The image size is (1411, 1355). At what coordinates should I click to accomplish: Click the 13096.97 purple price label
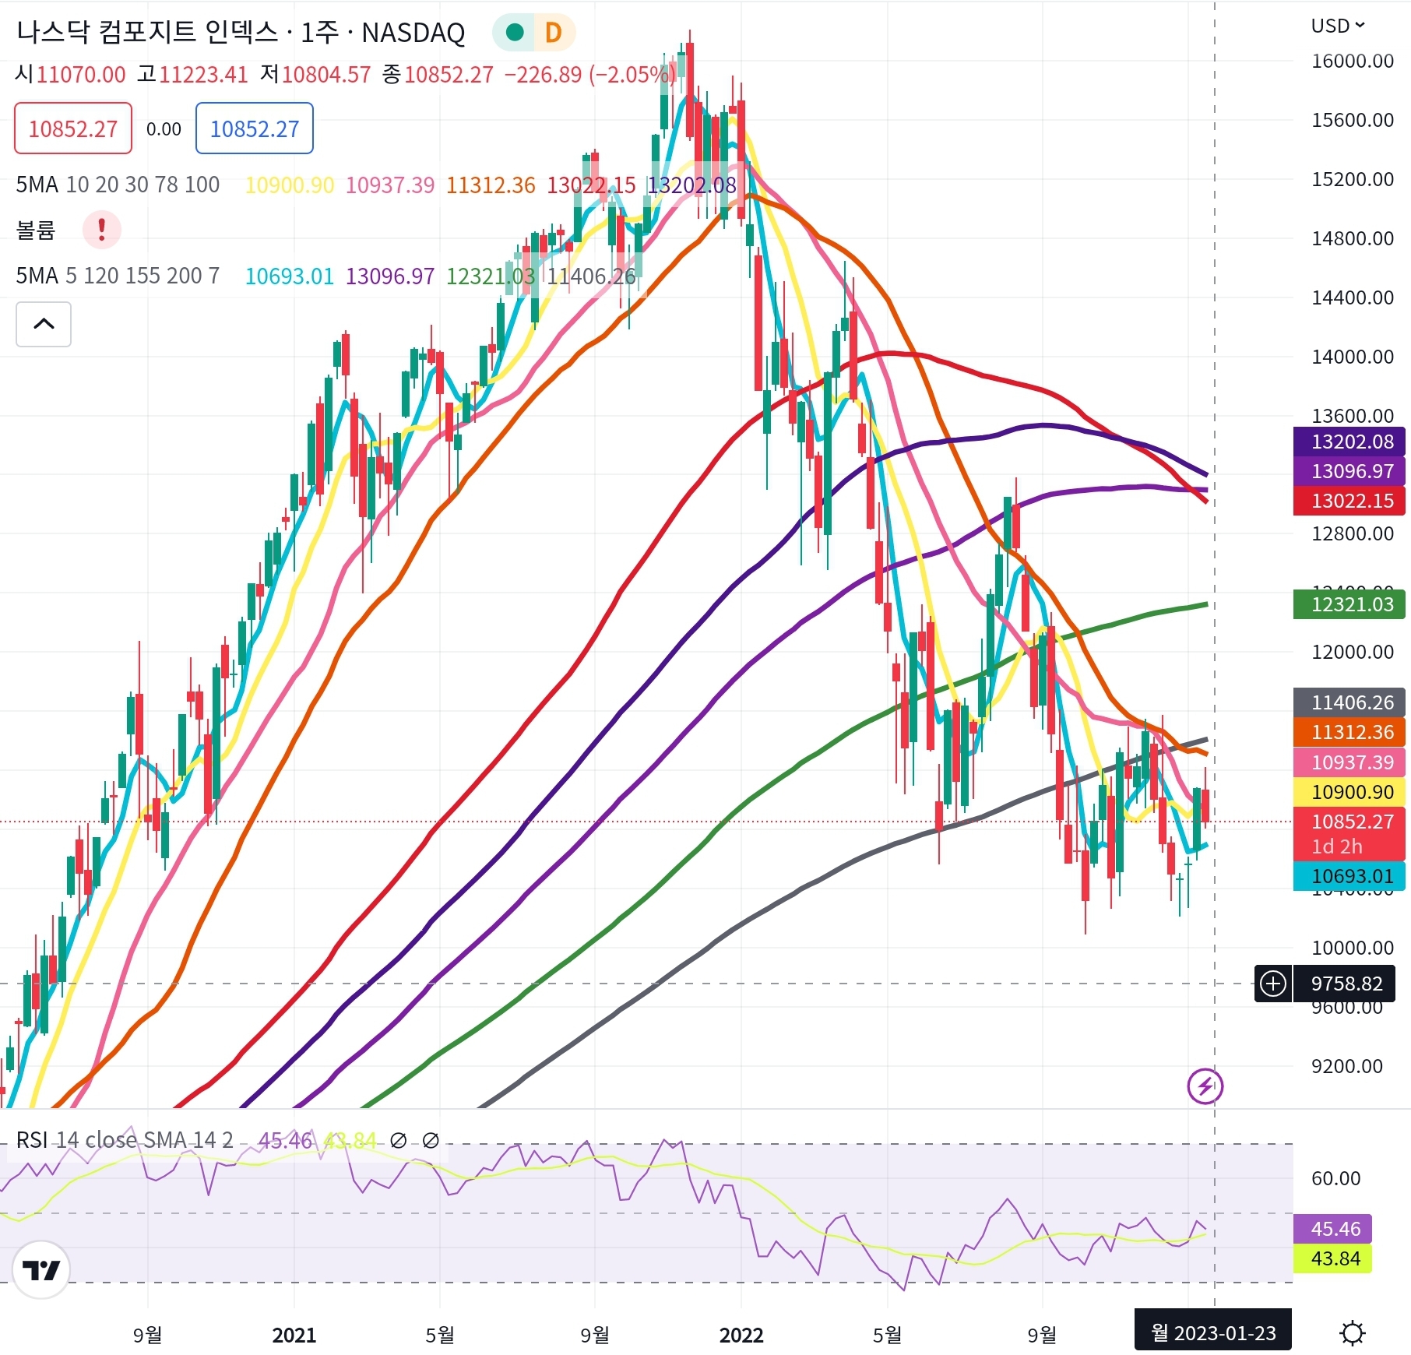click(1349, 471)
